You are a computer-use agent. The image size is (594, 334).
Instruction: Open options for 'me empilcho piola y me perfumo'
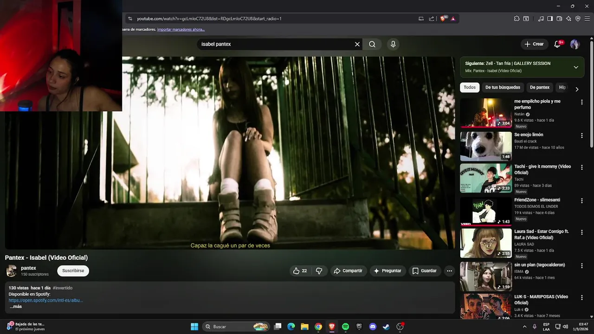[x=581, y=102]
